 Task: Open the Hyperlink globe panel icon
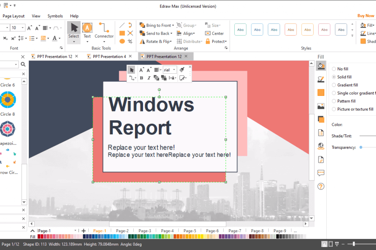(x=321, y=146)
